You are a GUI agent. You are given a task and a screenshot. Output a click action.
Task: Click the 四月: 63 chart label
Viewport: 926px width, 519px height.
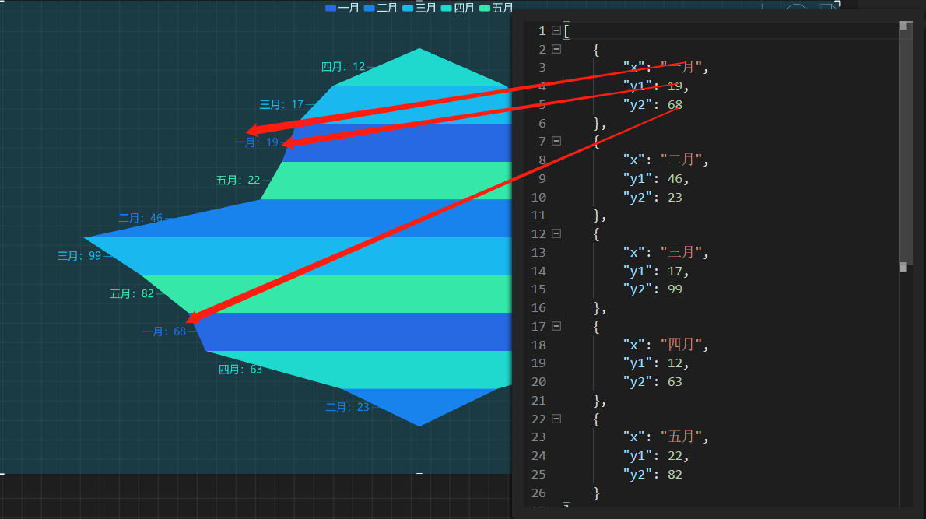tap(240, 369)
